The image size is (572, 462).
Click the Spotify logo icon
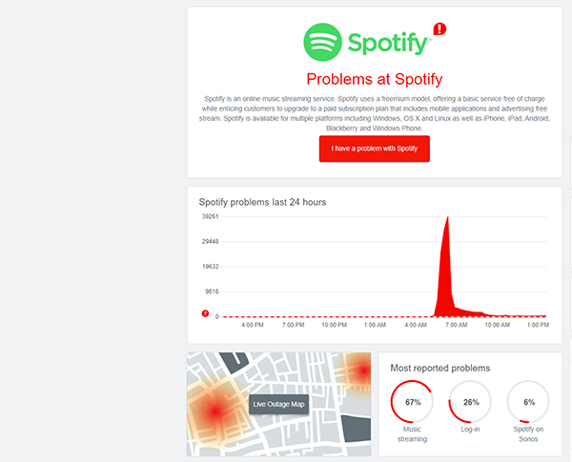point(323,42)
